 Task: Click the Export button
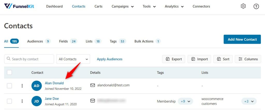click(174, 59)
